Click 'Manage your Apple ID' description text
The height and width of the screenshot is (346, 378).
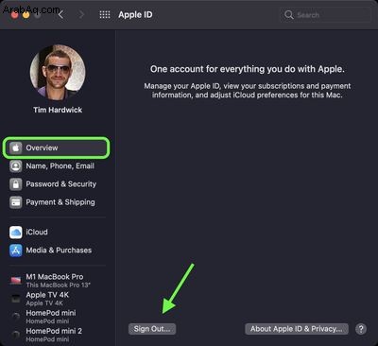[x=248, y=91]
